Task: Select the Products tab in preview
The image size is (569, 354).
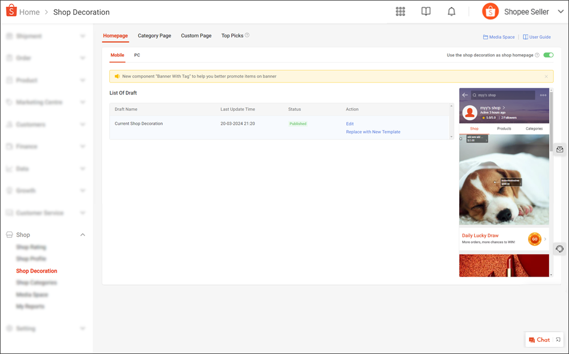Action: click(x=504, y=129)
